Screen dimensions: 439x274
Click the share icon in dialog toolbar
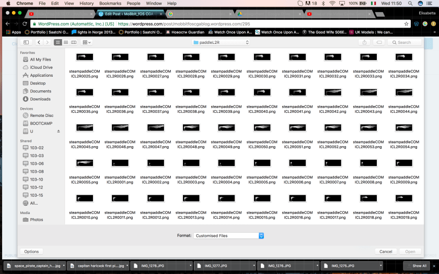(x=364, y=42)
